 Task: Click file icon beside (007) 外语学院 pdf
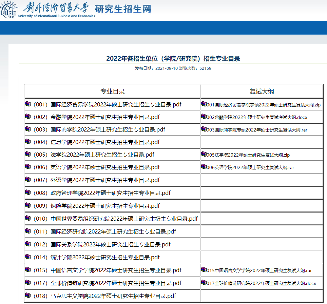click(28, 179)
